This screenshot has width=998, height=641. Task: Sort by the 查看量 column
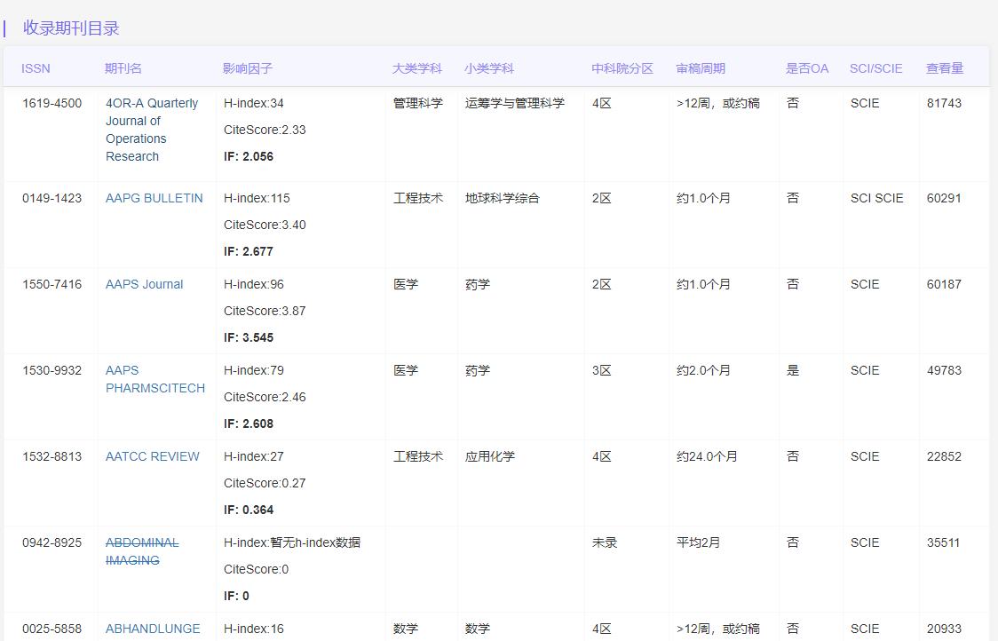click(x=944, y=67)
